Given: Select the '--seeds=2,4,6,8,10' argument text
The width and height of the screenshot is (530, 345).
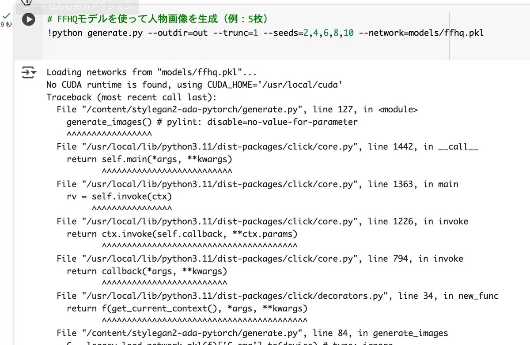Looking at the screenshot, I should click(308, 33).
